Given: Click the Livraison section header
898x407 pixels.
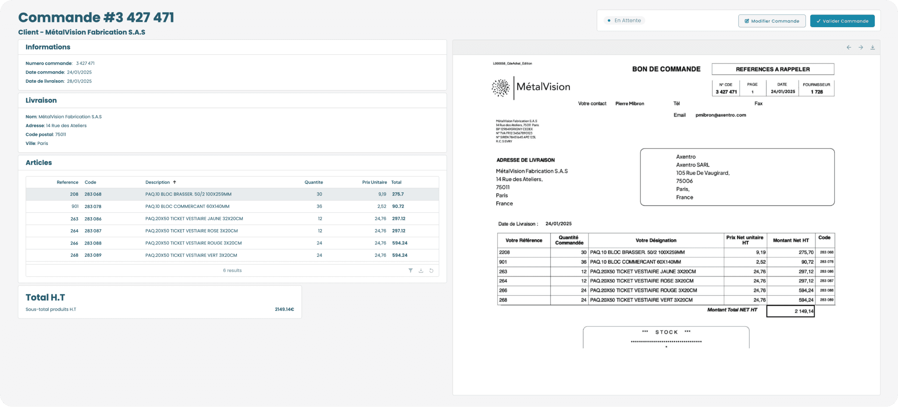Looking at the screenshot, I should point(41,100).
